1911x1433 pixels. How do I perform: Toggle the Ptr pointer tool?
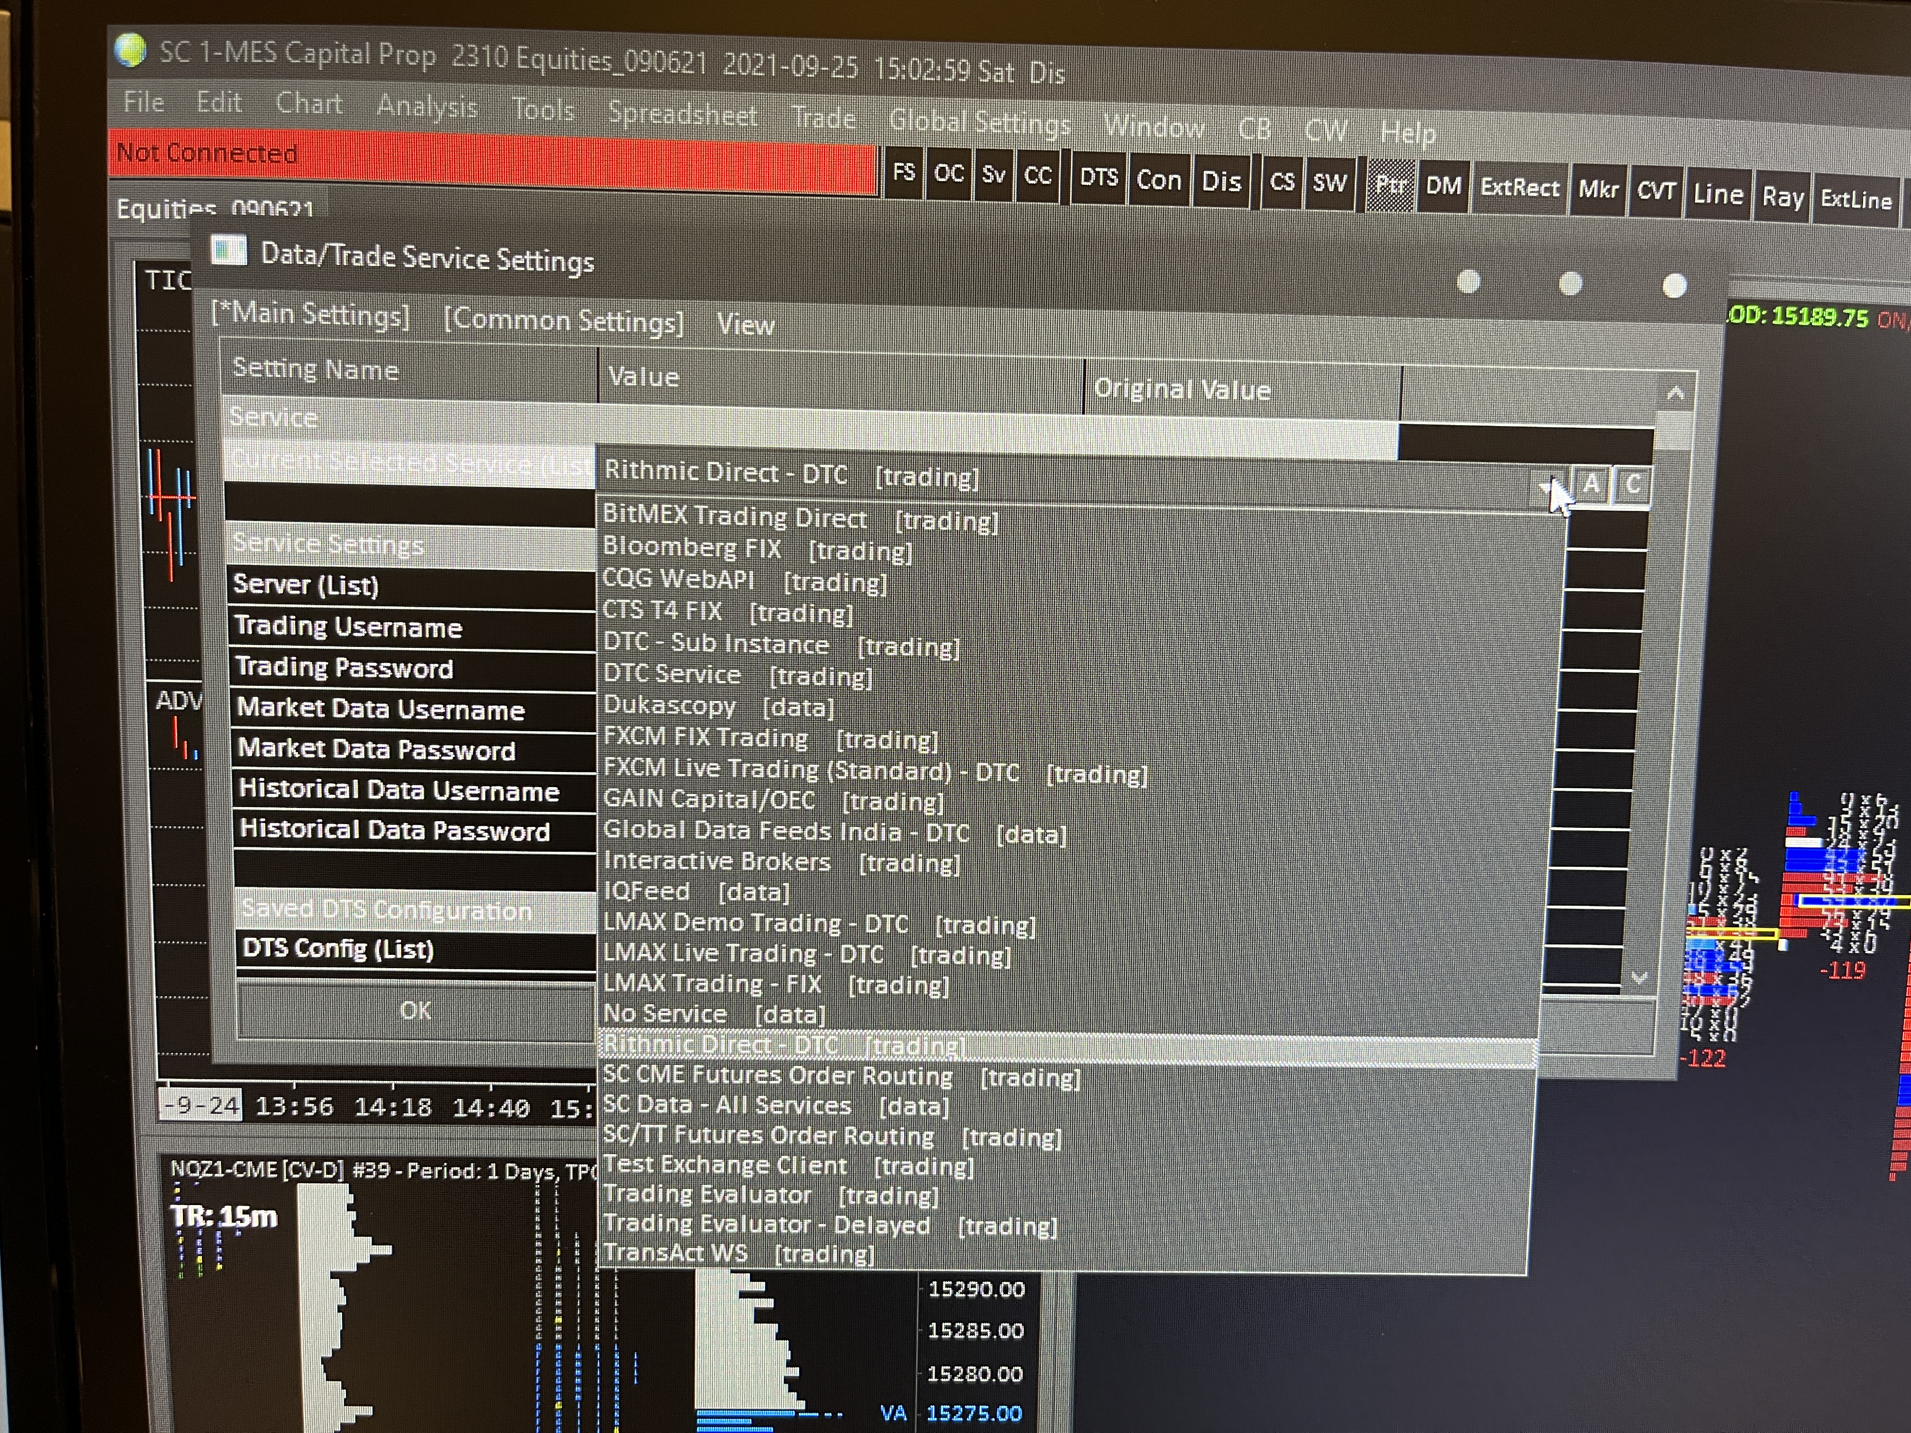(x=1390, y=185)
